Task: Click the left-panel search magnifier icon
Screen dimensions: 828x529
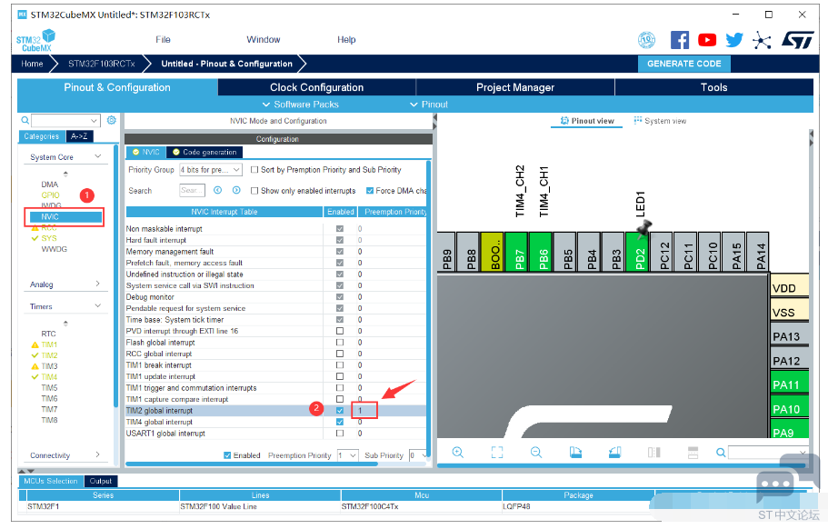Action: (25, 121)
